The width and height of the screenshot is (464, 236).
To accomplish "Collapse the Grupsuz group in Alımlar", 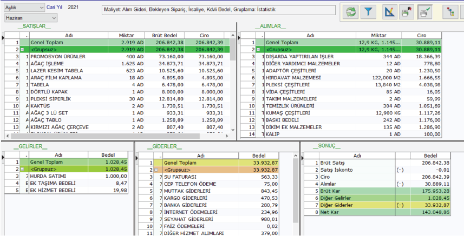I will click(261, 49).
